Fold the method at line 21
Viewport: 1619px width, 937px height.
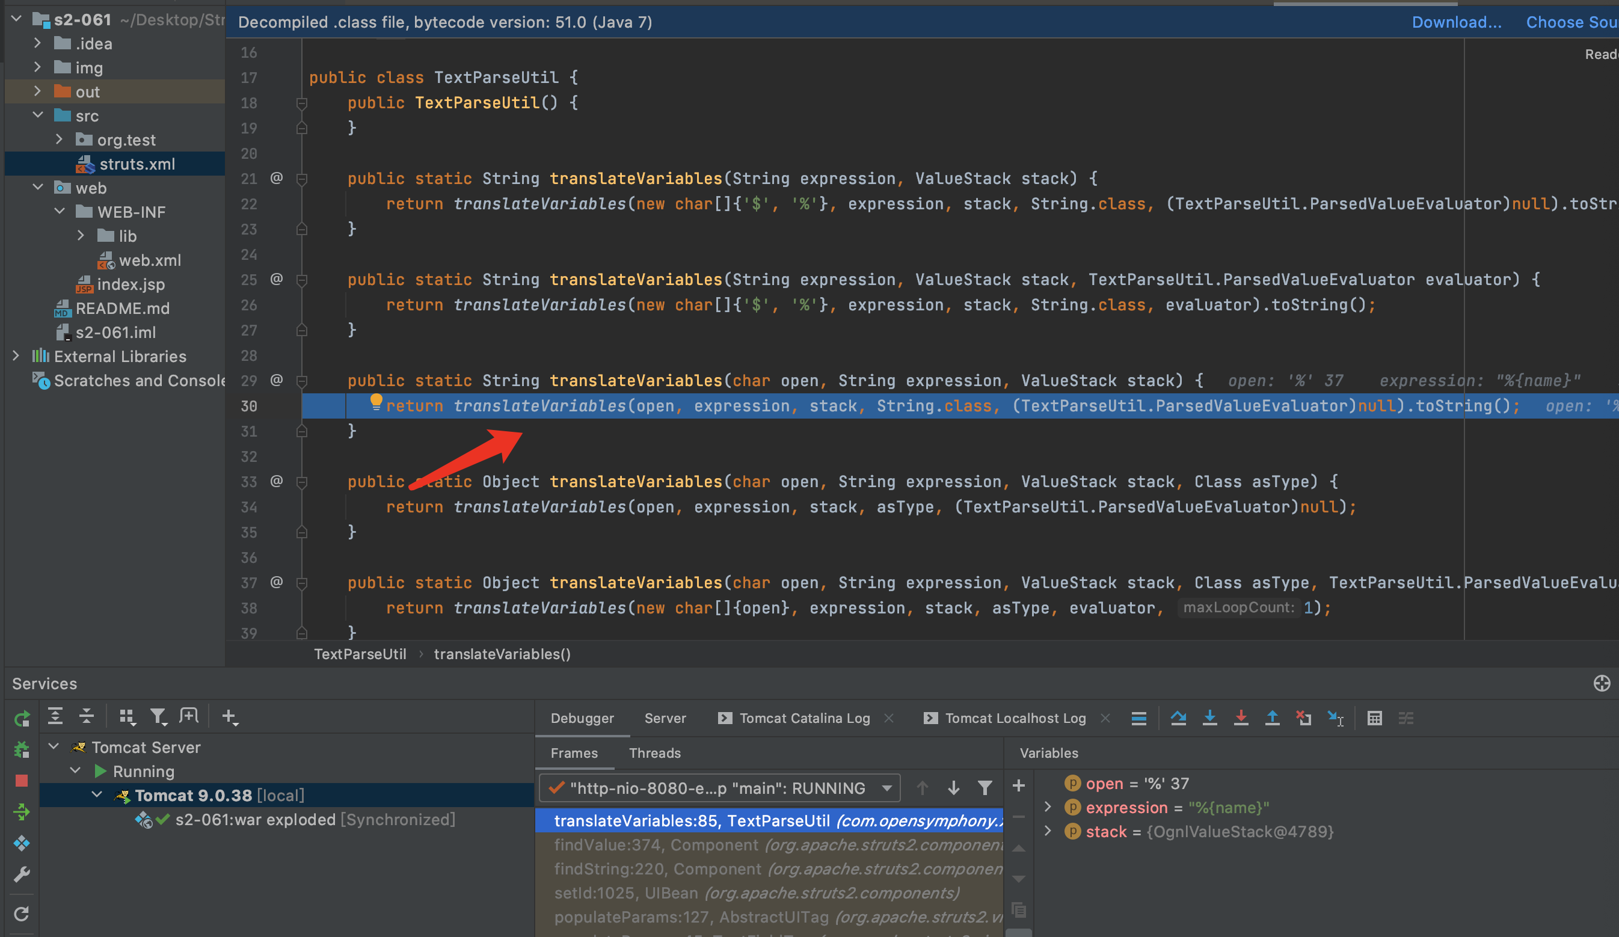(301, 179)
